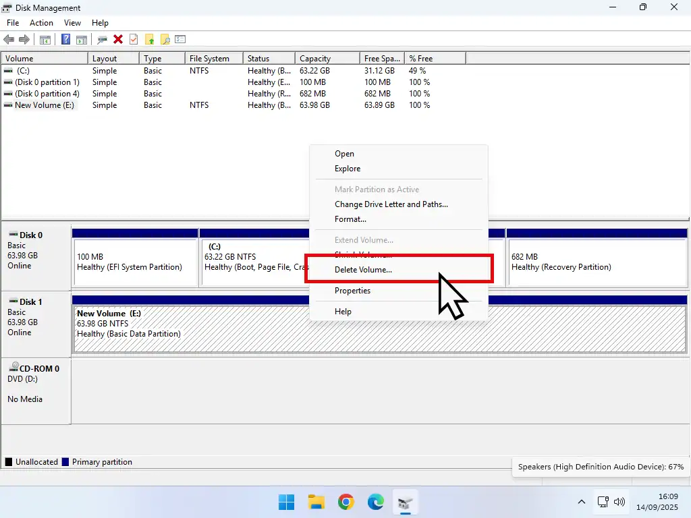Click the Properties checkmark page icon
This screenshot has height=518, width=691.
click(134, 40)
